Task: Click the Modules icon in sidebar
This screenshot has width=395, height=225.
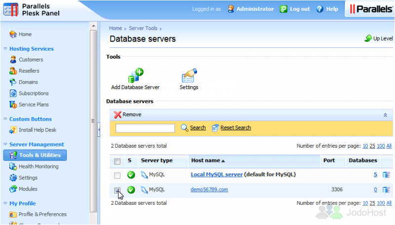Action: 13,189
